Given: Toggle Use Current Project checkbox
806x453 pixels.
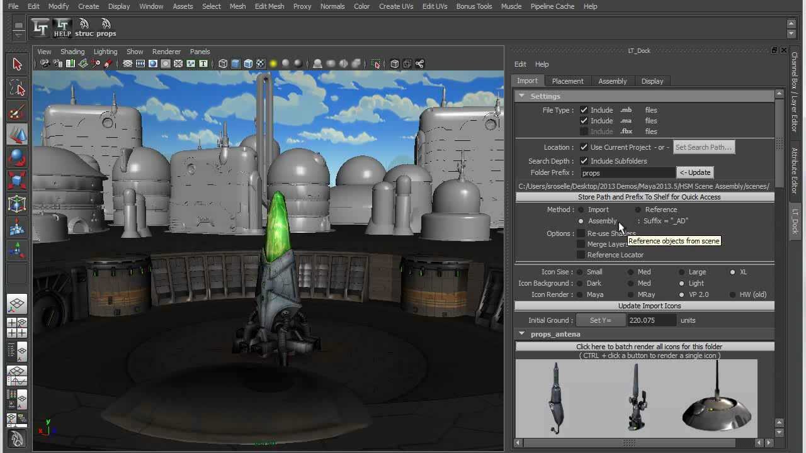Looking at the screenshot, I should click(x=584, y=147).
